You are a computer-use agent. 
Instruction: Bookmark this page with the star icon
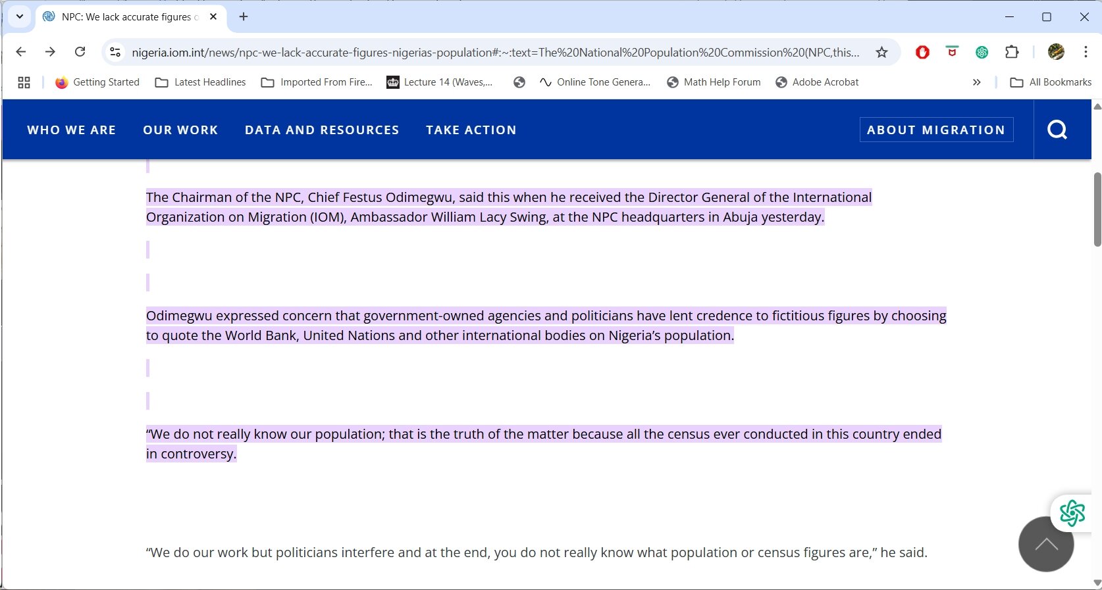881,52
